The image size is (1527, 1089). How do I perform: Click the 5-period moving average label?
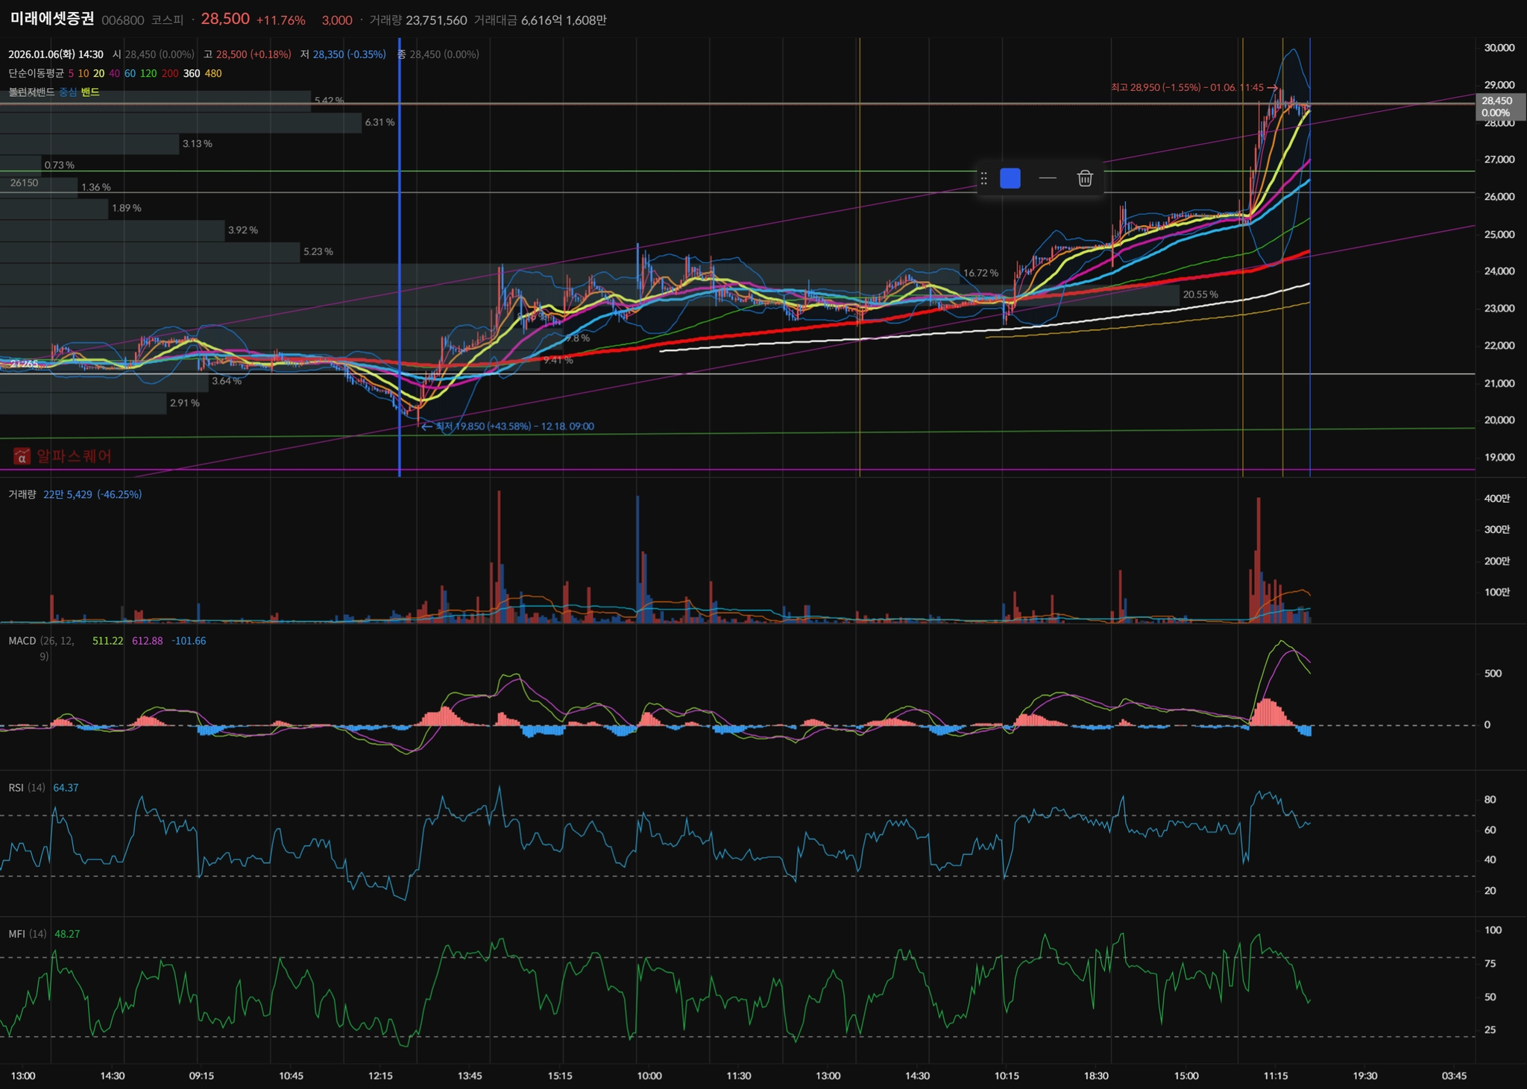point(71,73)
